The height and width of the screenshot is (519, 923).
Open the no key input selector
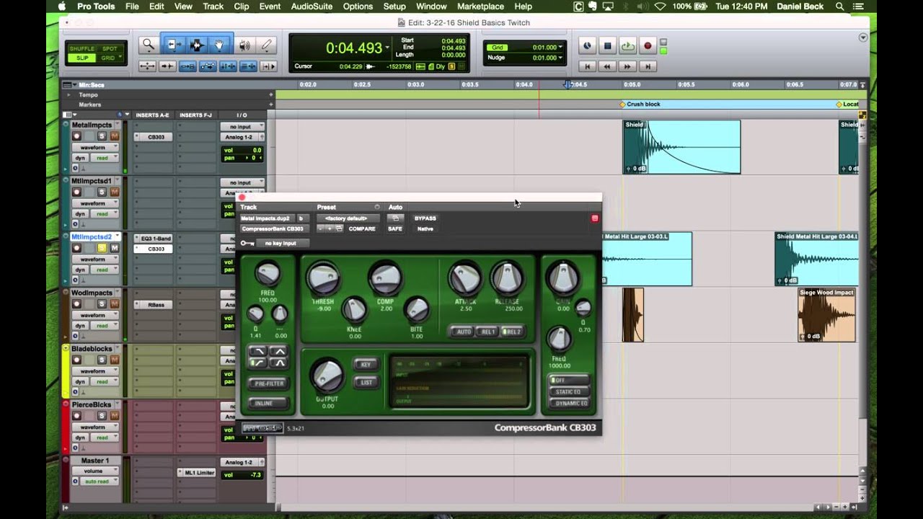point(281,243)
